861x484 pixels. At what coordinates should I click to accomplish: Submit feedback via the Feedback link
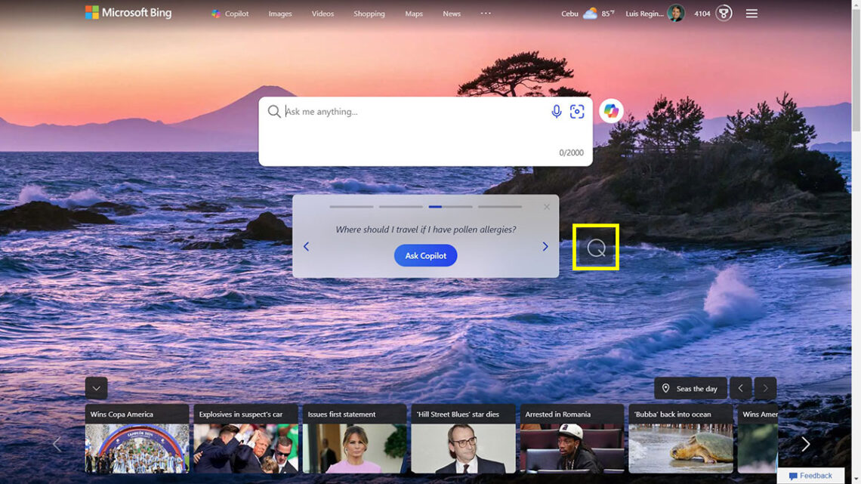[x=813, y=476]
